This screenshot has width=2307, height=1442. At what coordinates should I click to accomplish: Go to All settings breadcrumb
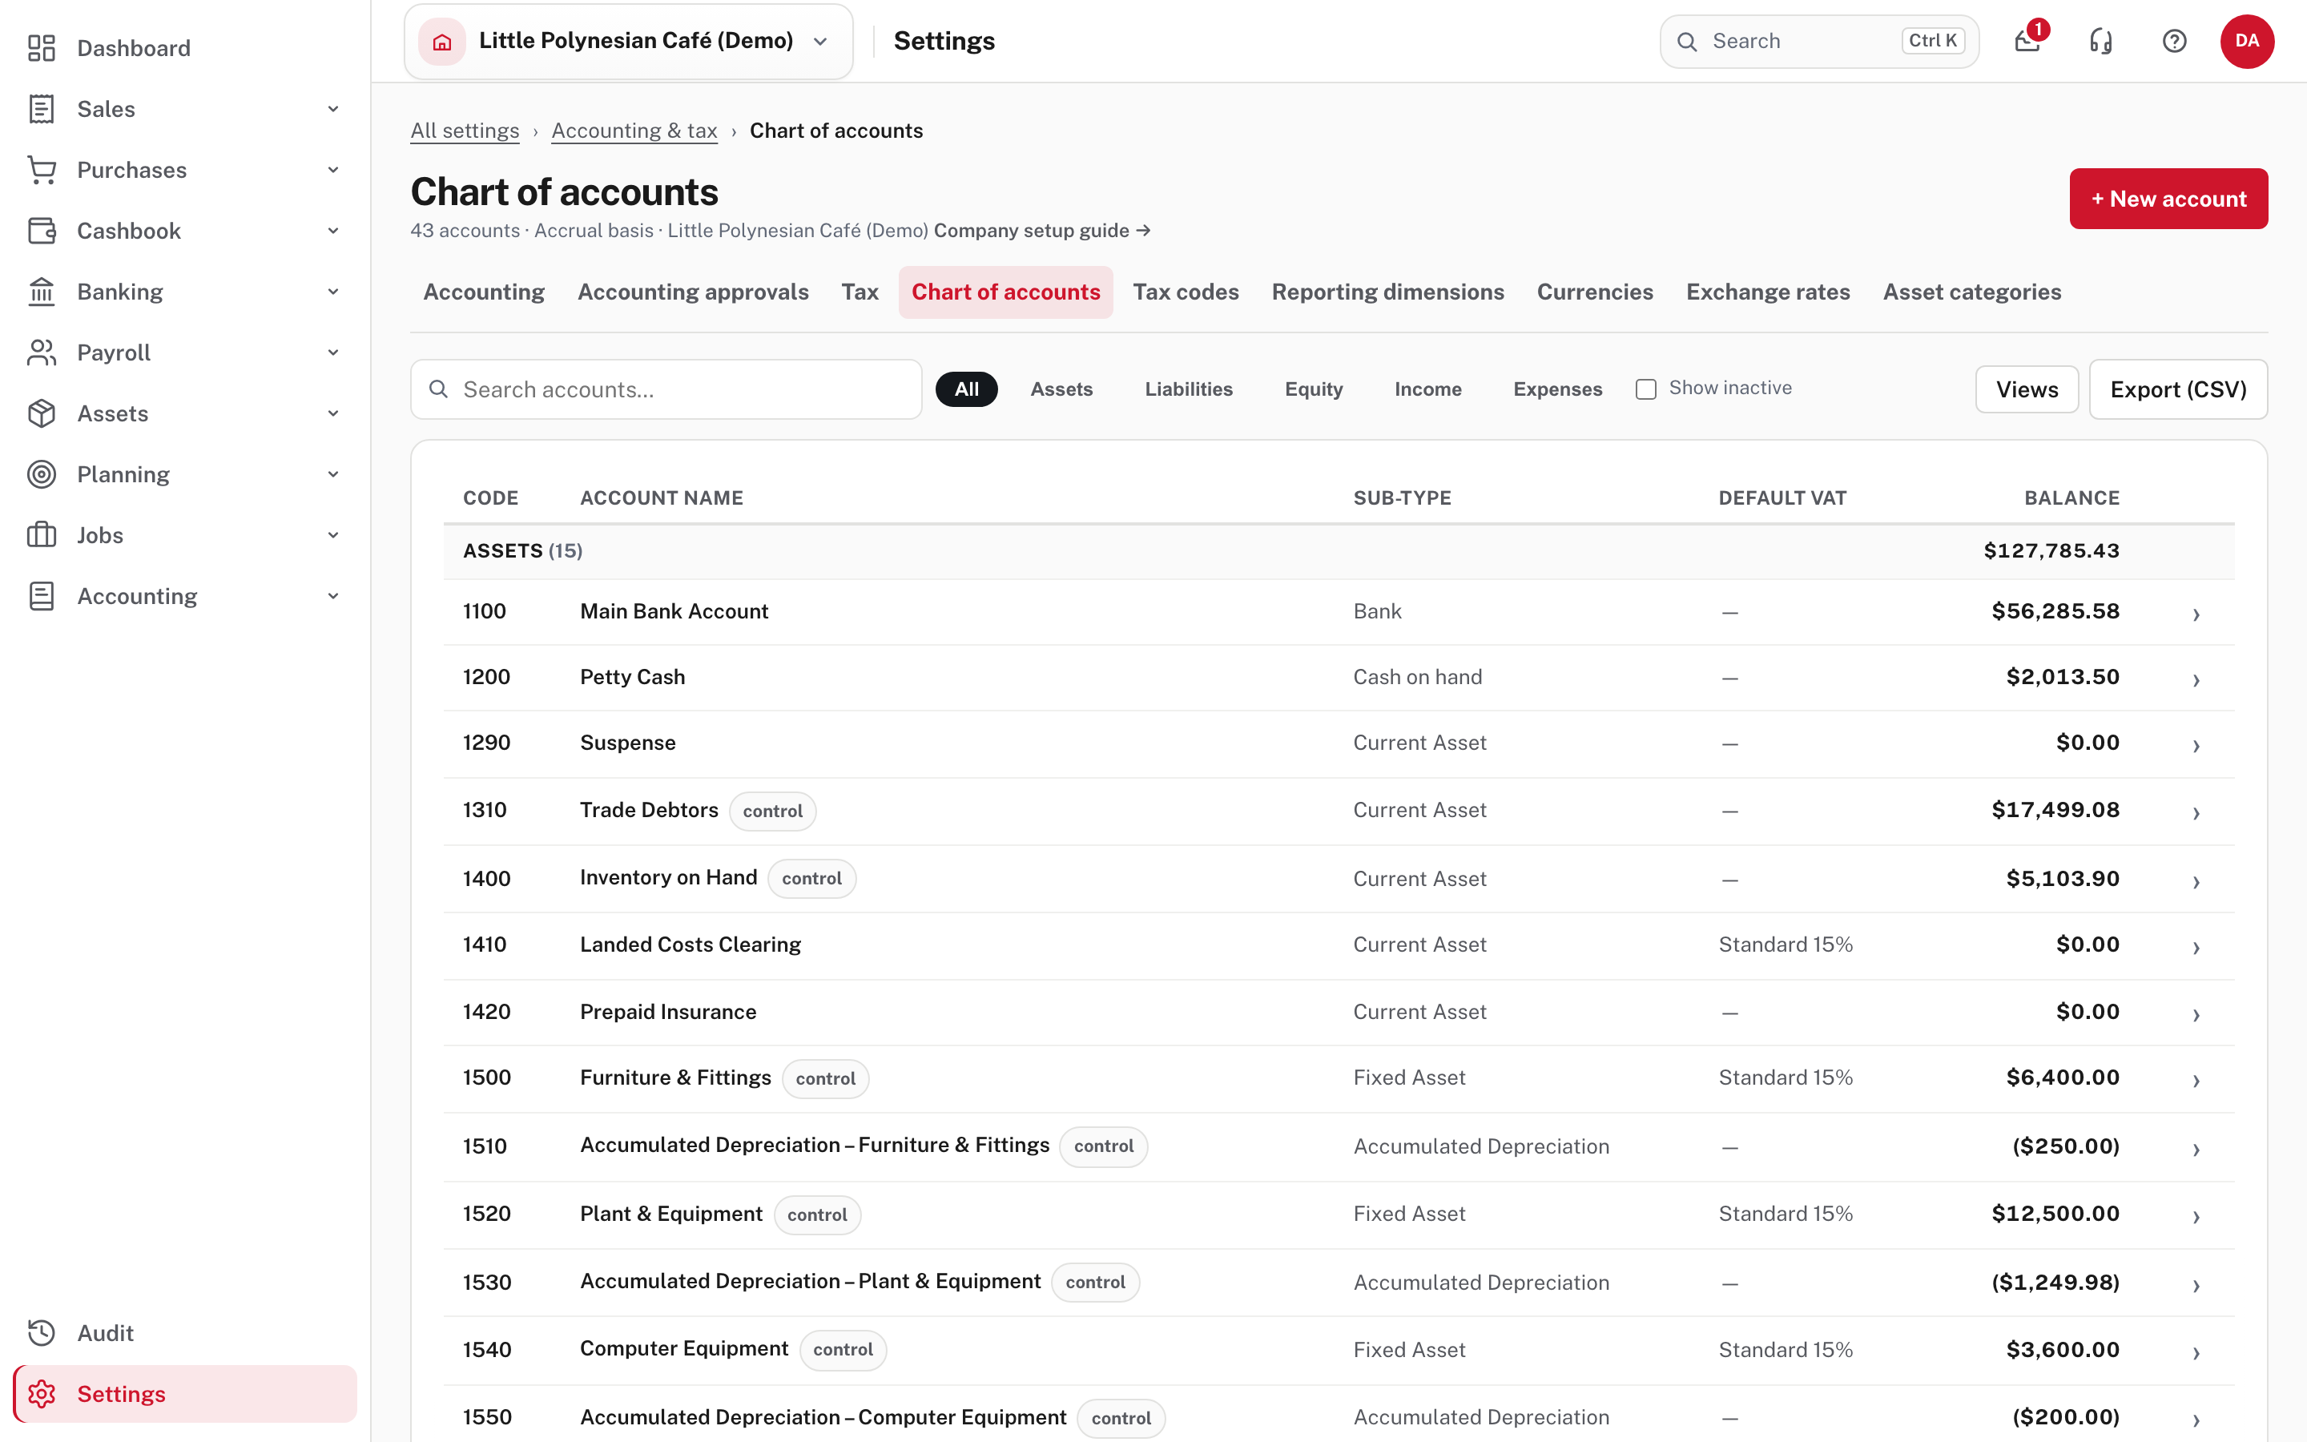tap(465, 131)
